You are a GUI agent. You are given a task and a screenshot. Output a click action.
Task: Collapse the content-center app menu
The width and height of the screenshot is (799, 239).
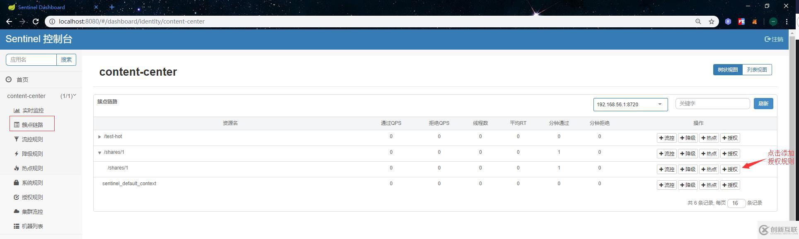41,96
